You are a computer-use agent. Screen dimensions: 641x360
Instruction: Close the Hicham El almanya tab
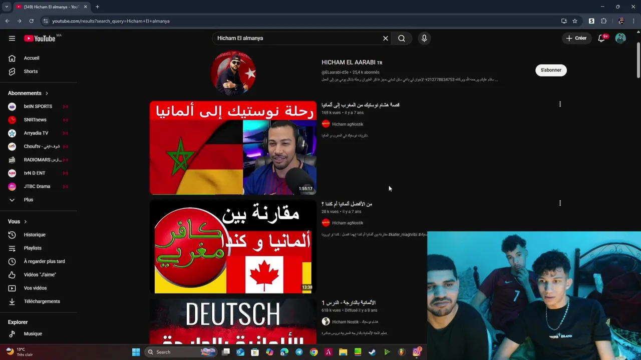85,7
